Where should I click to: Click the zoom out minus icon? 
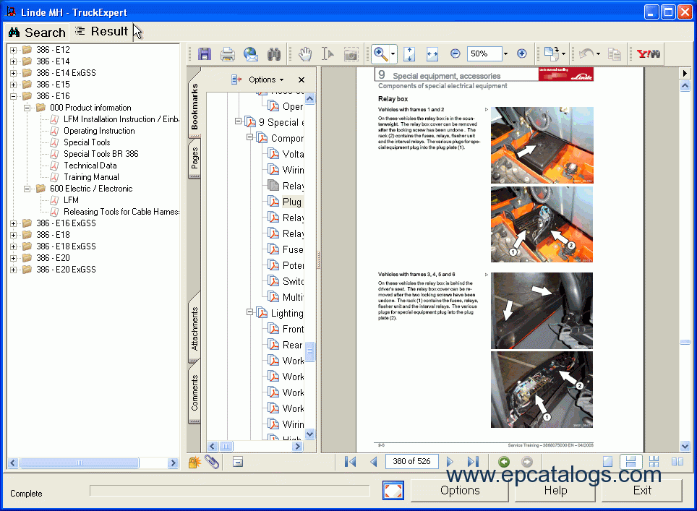click(x=456, y=53)
